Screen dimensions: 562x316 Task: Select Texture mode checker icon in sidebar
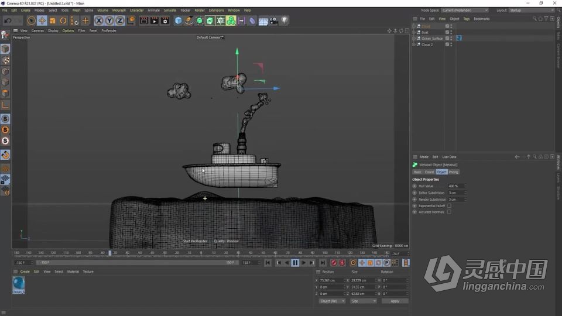click(x=5, y=60)
